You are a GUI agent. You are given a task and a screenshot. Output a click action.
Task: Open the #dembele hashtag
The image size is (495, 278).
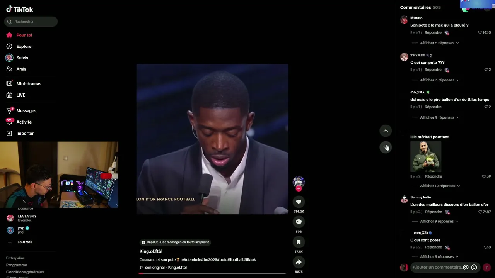pyautogui.click(x=193, y=260)
